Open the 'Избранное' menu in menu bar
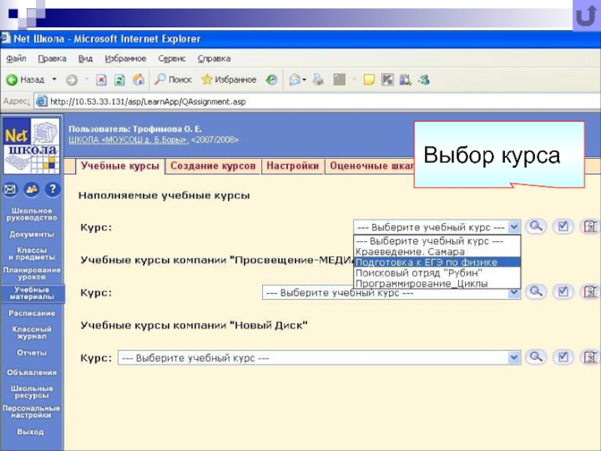Screen dimensions: 601x451 click(x=125, y=59)
